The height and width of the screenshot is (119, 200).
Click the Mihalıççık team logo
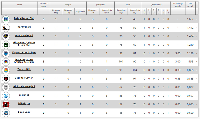coord(6,104)
